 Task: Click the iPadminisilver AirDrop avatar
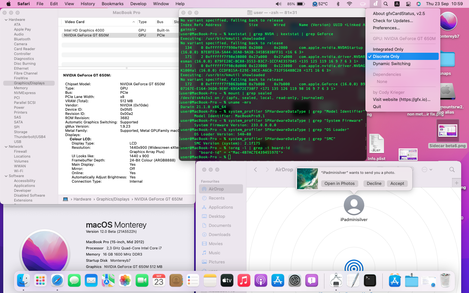click(x=354, y=205)
